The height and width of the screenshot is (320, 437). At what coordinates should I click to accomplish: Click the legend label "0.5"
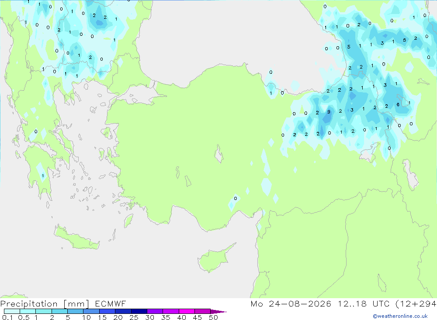24,317
